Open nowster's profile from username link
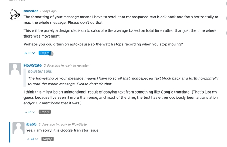227x147 pixels. (31, 11)
